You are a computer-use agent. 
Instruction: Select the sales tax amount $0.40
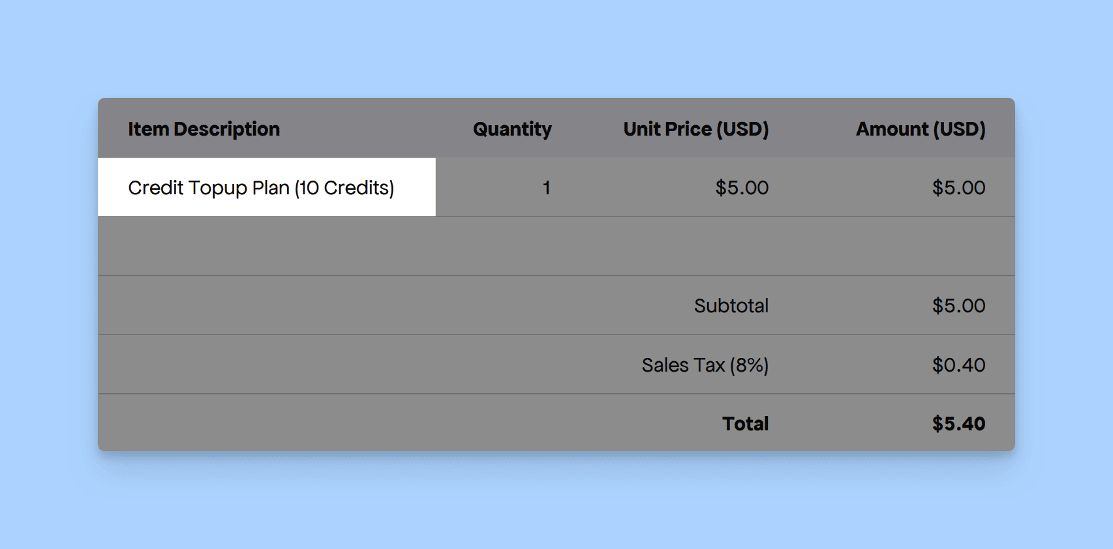[x=958, y=365]
